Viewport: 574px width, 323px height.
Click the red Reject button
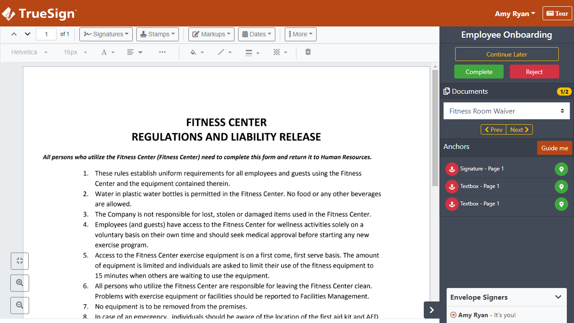coord(534,72)
